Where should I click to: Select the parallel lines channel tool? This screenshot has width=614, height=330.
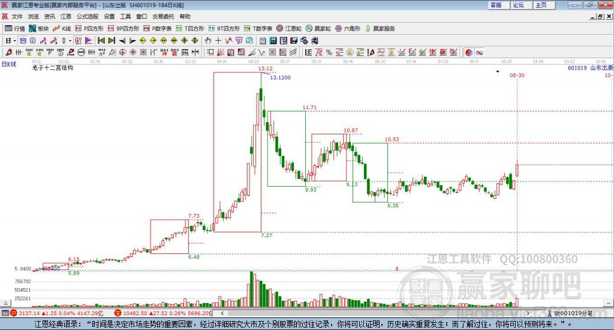(293, 52)
